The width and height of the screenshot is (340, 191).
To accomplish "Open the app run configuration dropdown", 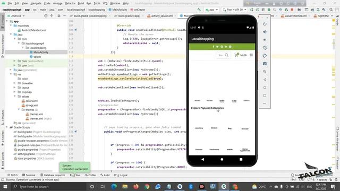I will tap(211, 10).
